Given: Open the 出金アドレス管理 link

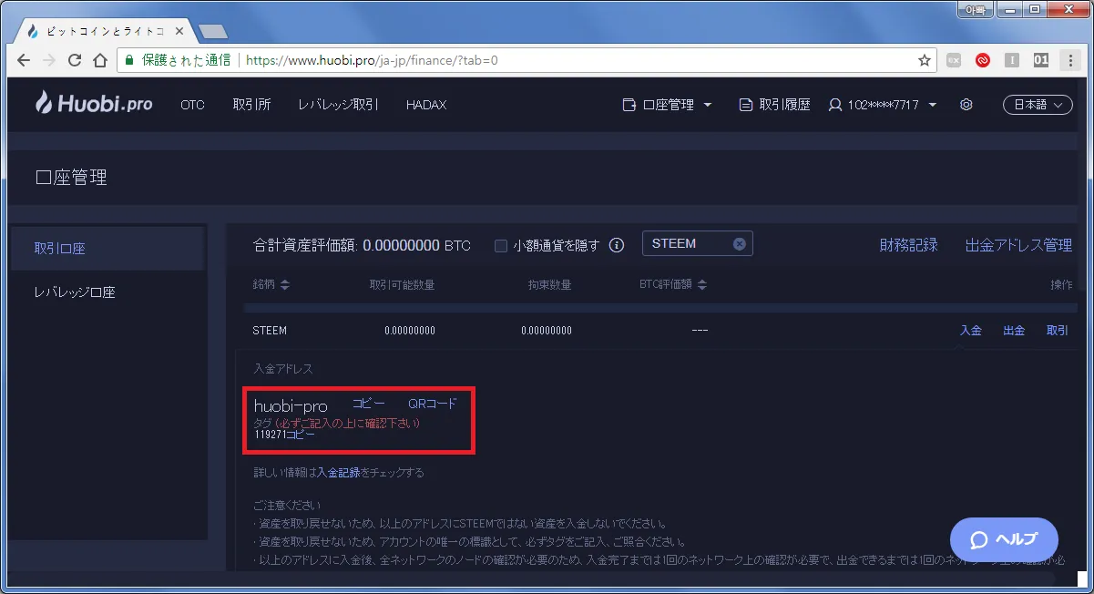Looking at the screenshot, I should coord(1018,245).
